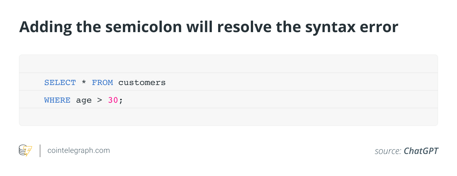Click the FROM keyword in the code
Image resolution: width=457 pixels, height=176 pixels.
[102, 82]
